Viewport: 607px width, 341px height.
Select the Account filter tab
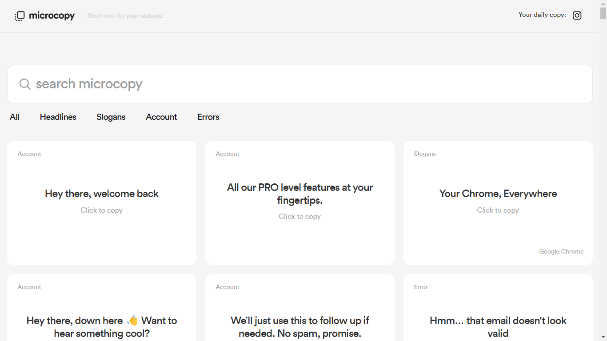(x=161, y=117)
